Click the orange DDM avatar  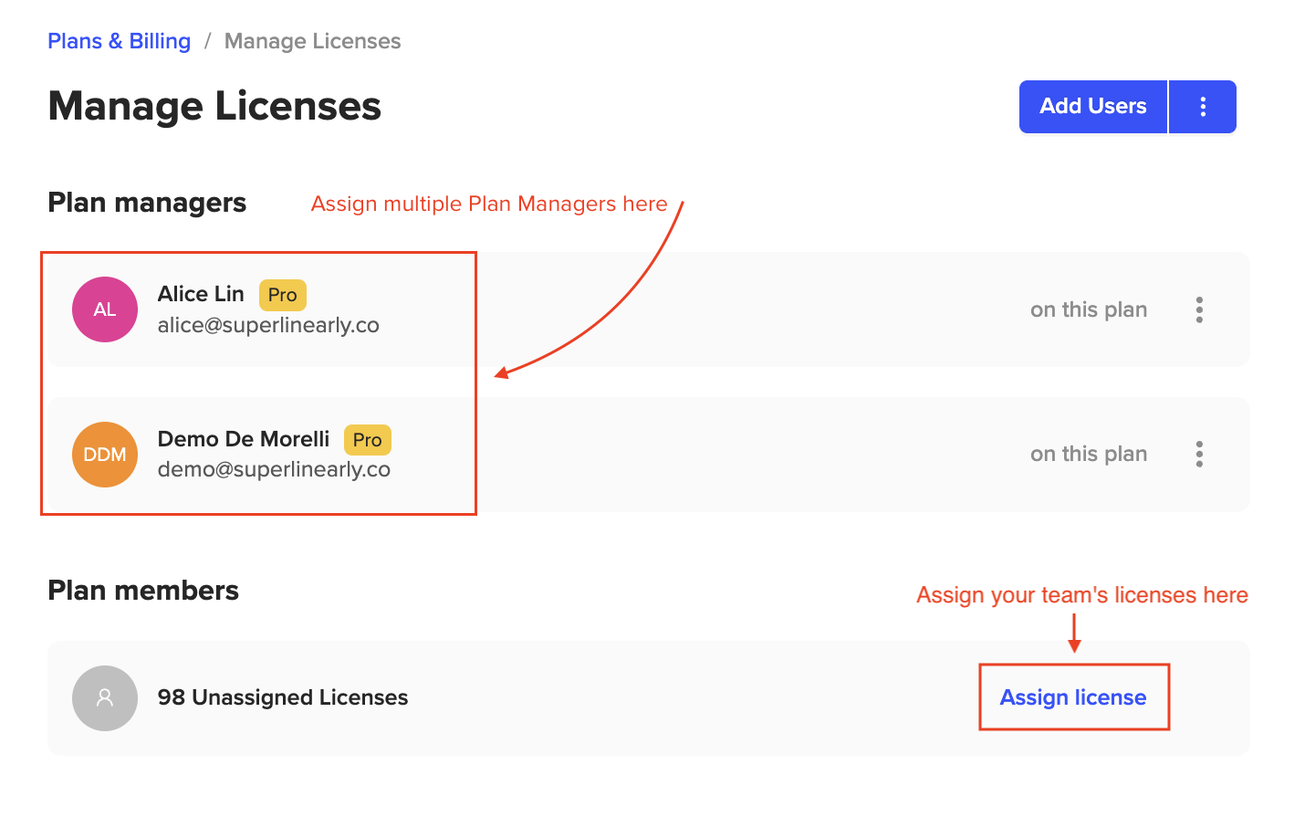pyautogui.click(x=105, y=455)
